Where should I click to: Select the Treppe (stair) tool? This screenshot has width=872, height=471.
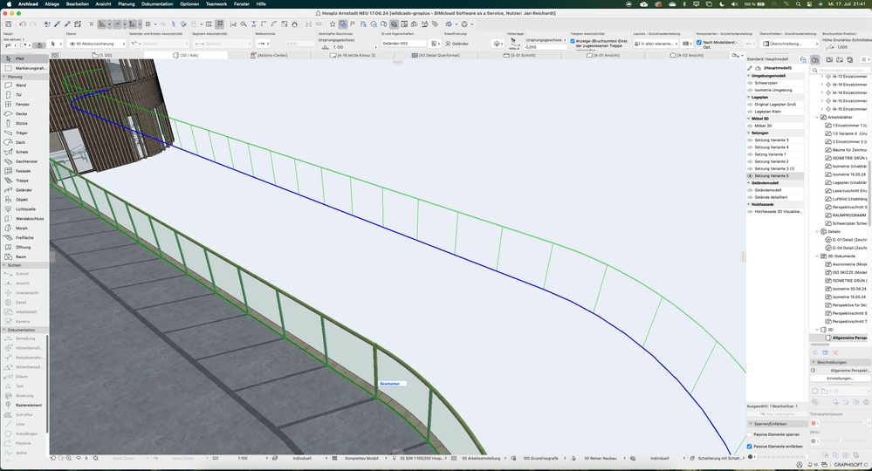(22, 181)
